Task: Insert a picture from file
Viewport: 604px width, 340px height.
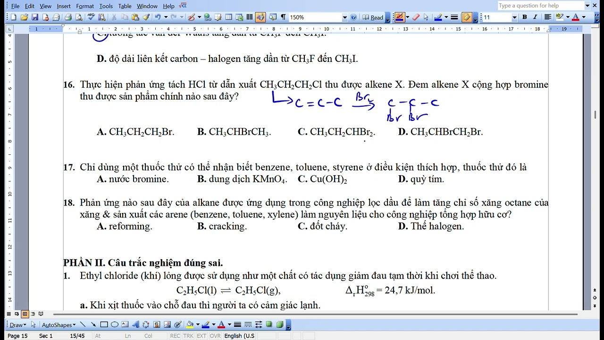Action: 168,325
